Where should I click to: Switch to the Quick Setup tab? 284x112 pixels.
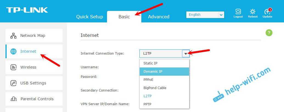click(x=89, y=17)
